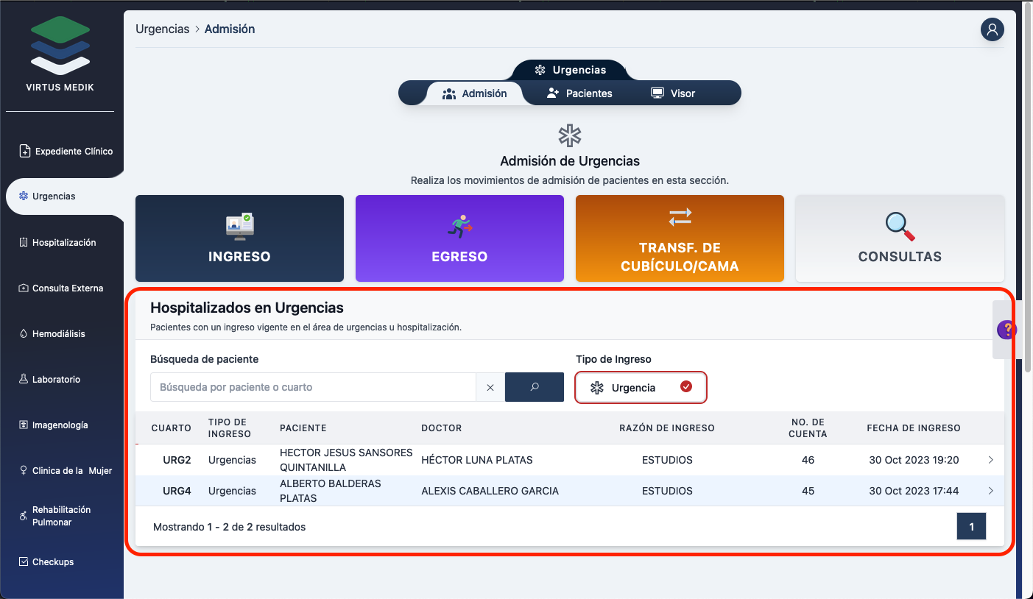
Task: Switch to the Visor tab
Action: pyautogui.click(x=673, y=93)
